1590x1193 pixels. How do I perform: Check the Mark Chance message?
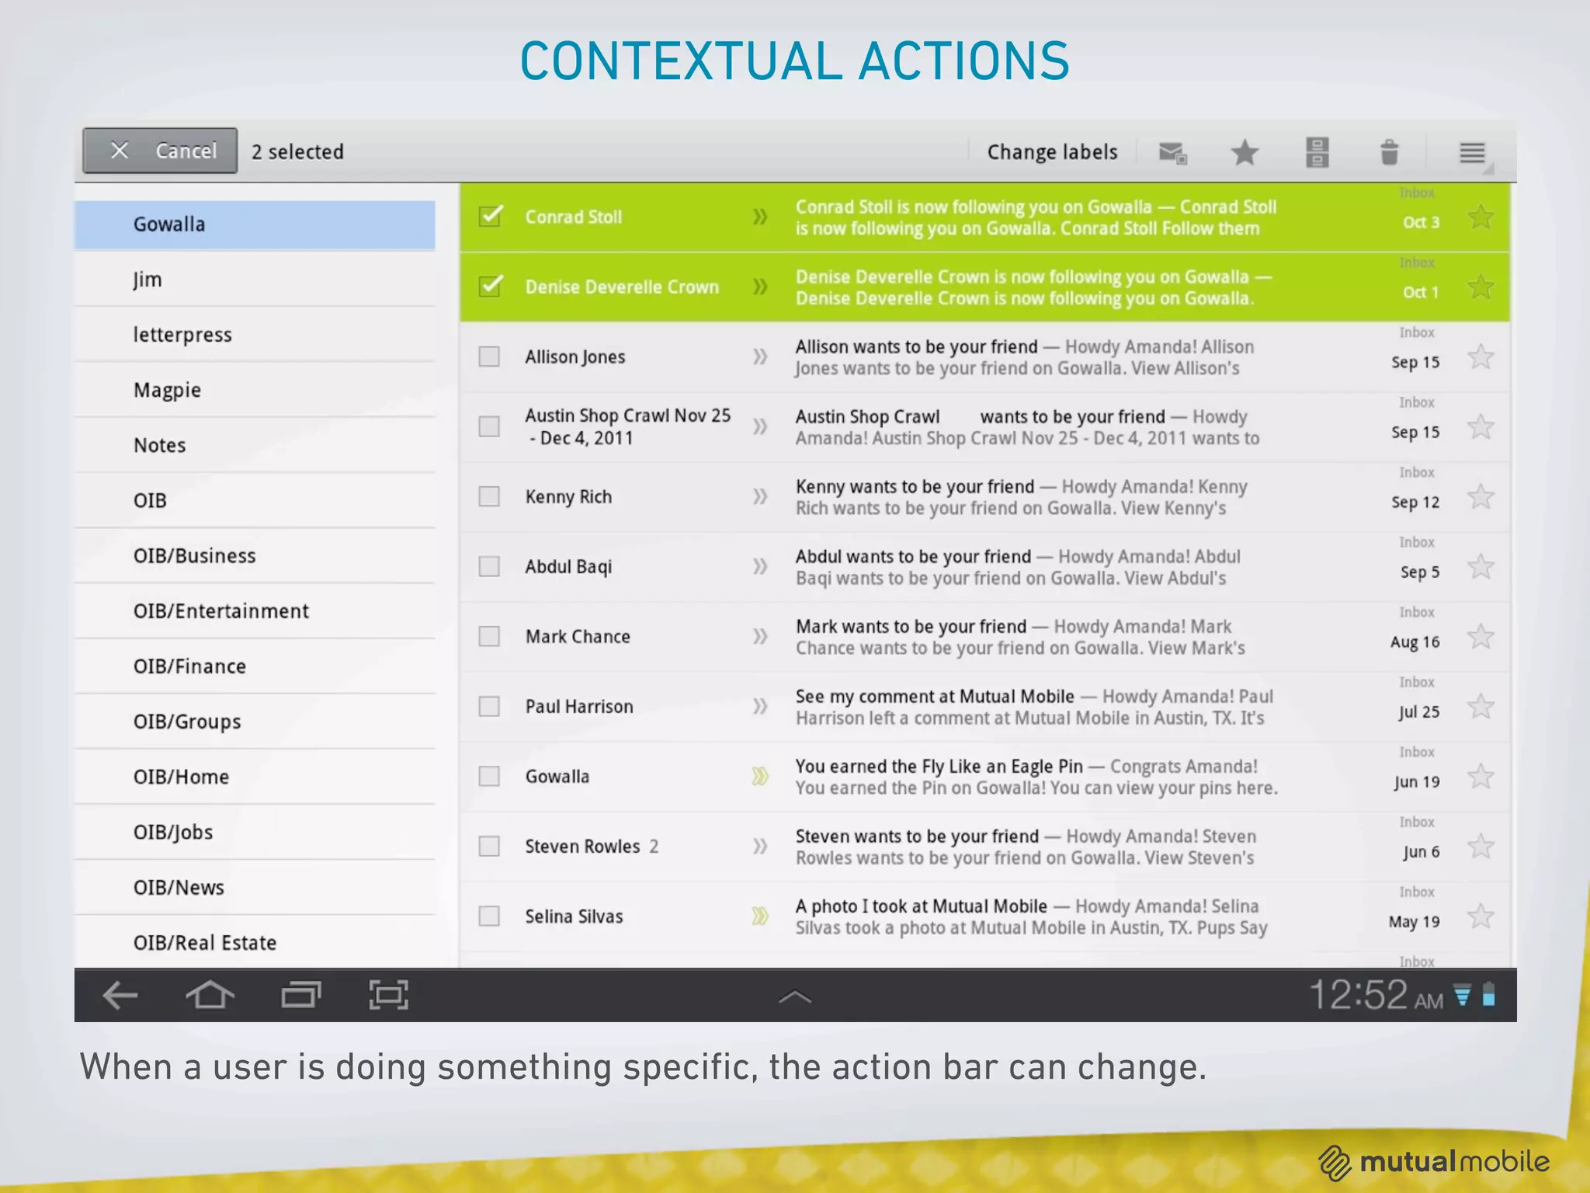point(489,636)
